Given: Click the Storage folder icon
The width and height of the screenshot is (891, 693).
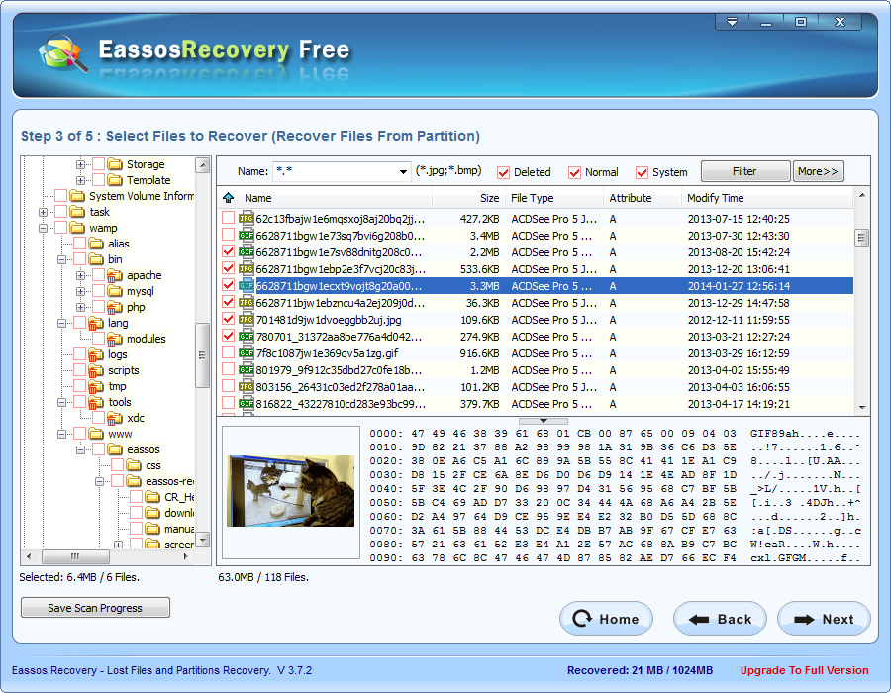Looking at the screenshot, I should (x=115, y=164).
